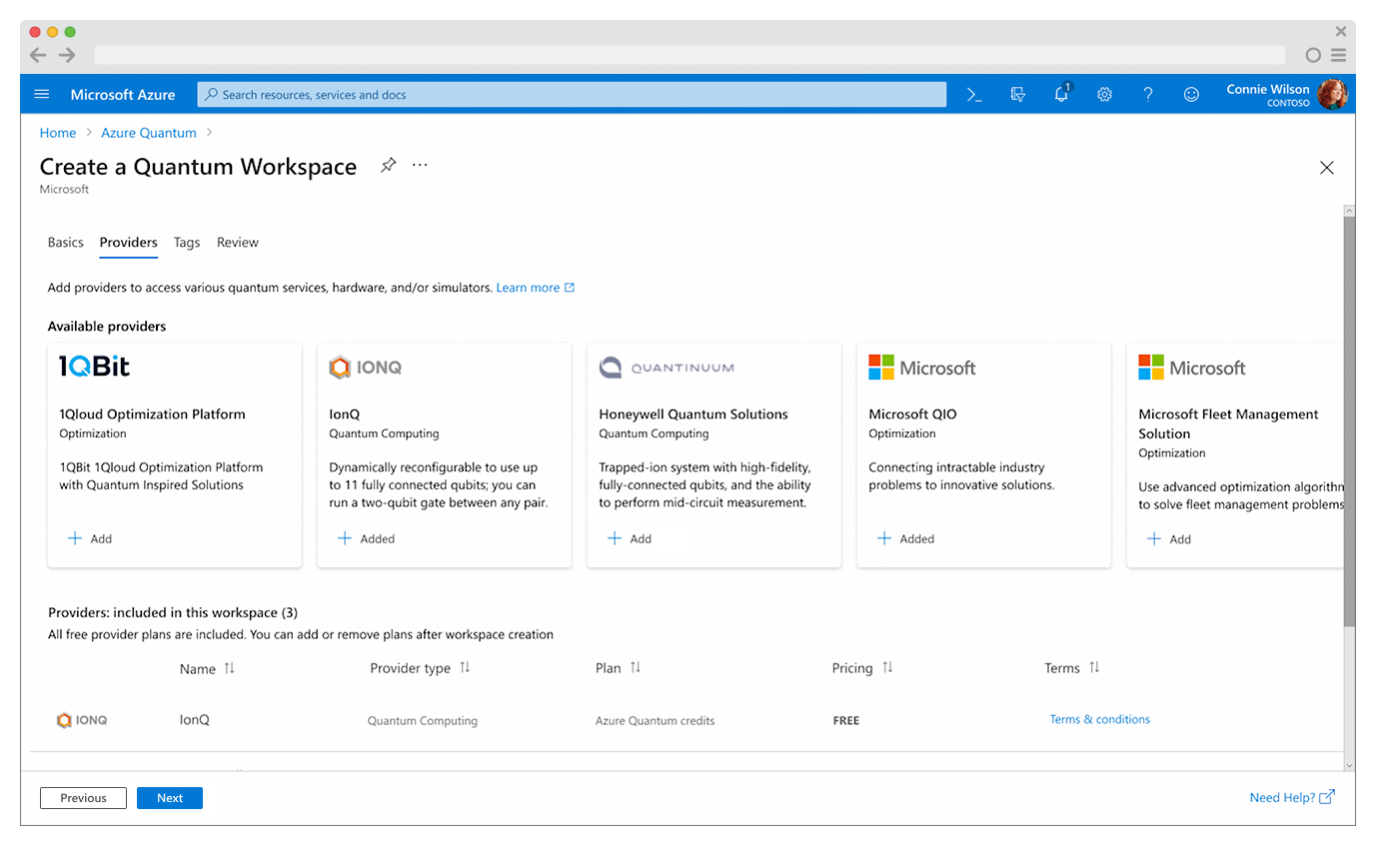This screenshot has height=846, width=1376.
Task: Open the feedback smiley icon
Action: [x=1191, y=94]
